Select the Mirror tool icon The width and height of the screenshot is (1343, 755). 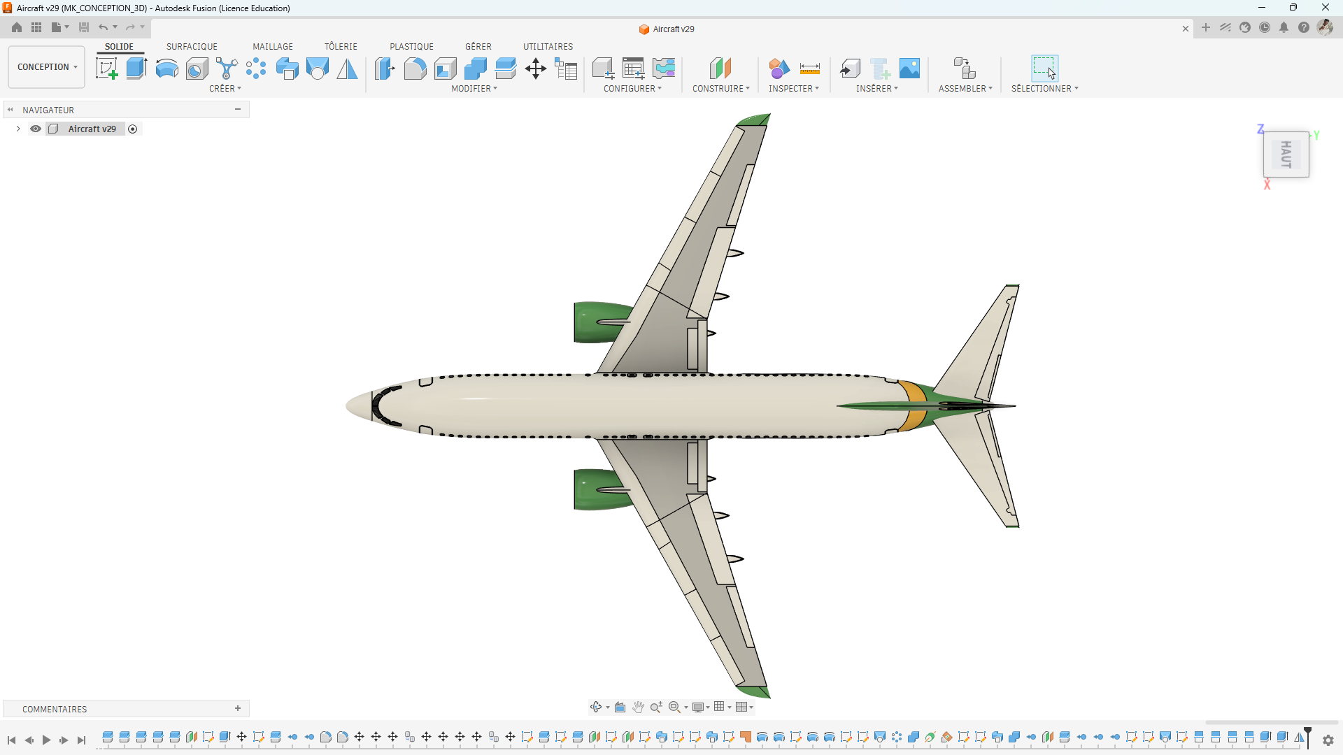347,69
